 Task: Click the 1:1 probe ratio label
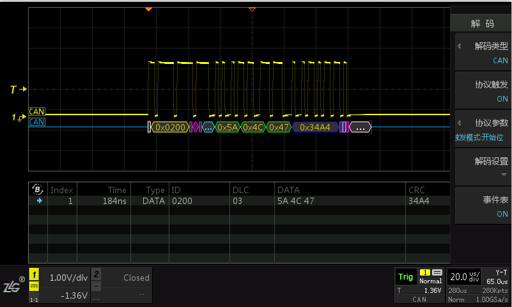tap(34, 300)
